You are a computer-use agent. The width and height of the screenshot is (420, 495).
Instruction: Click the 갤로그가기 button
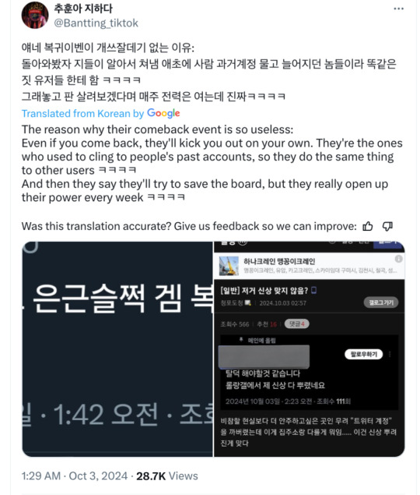coord(381,302)
